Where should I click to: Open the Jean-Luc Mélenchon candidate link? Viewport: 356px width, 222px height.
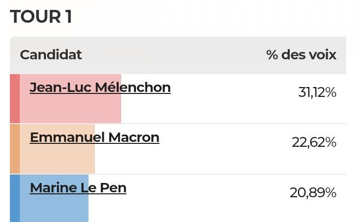(x=100, y=88)
